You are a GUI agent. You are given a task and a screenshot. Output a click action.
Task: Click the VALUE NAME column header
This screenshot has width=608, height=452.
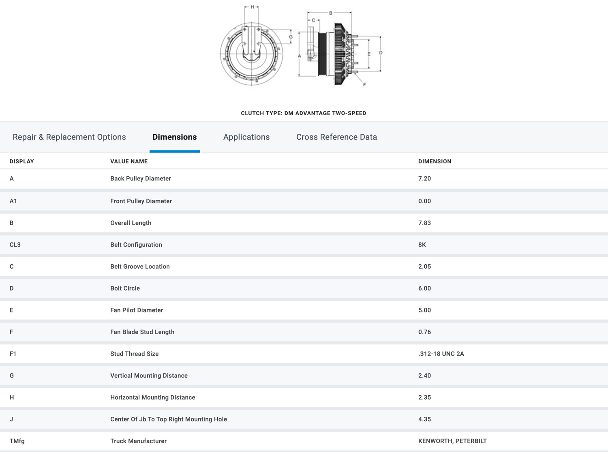coord(129,161)
